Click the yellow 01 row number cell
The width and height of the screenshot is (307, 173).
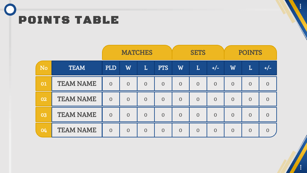click(x=44, y=84)
